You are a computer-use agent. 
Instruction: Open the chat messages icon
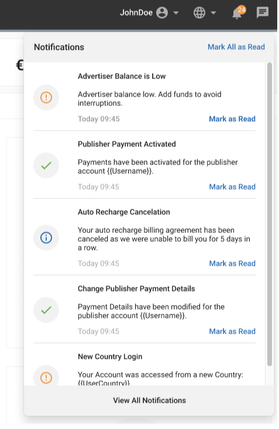tap(262, 12)
